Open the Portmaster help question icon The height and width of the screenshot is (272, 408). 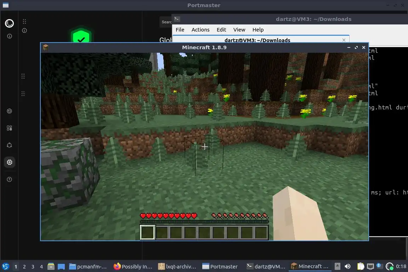(x=9, y=180)
